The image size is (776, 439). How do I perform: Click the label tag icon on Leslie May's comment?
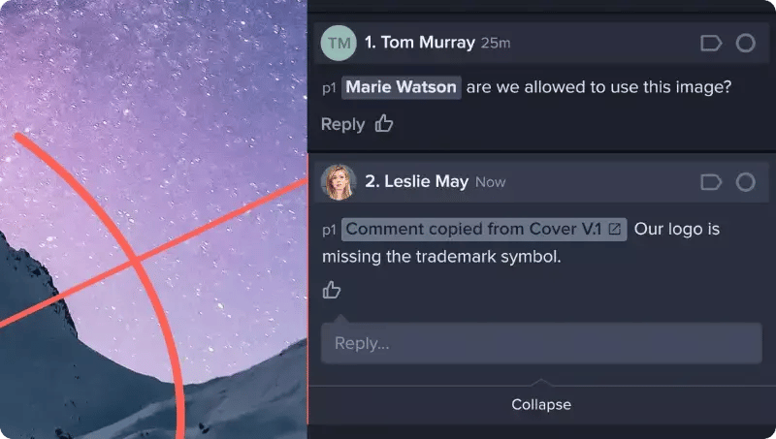click(x=711, y=182)
